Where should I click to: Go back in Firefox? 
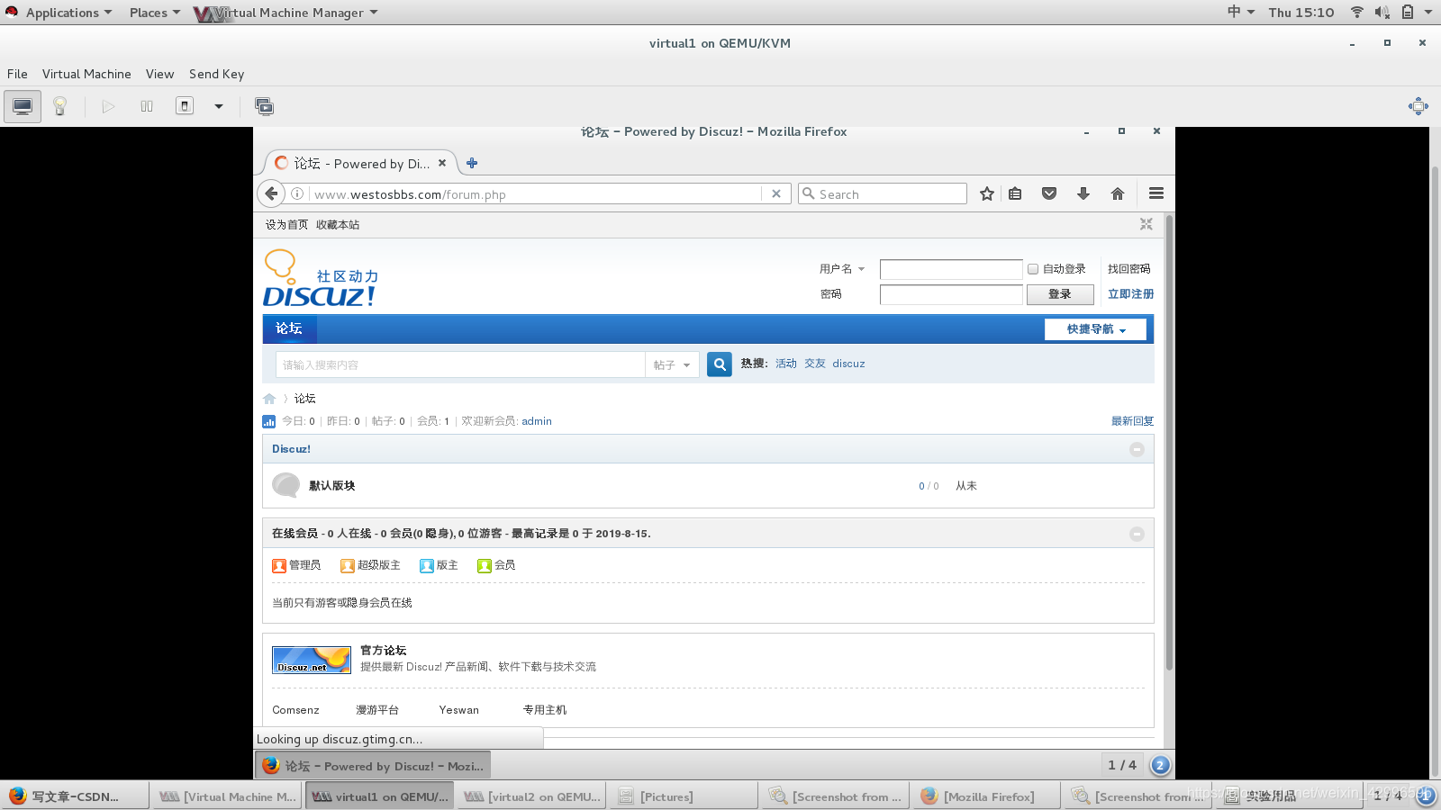(x=271, y=193)
